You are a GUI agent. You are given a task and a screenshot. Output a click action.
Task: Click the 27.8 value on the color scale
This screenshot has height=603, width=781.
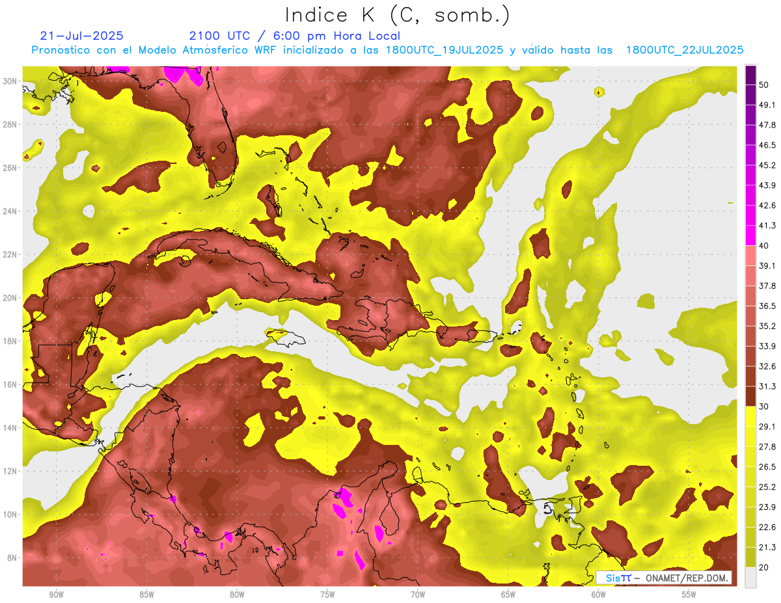point(767,446)
